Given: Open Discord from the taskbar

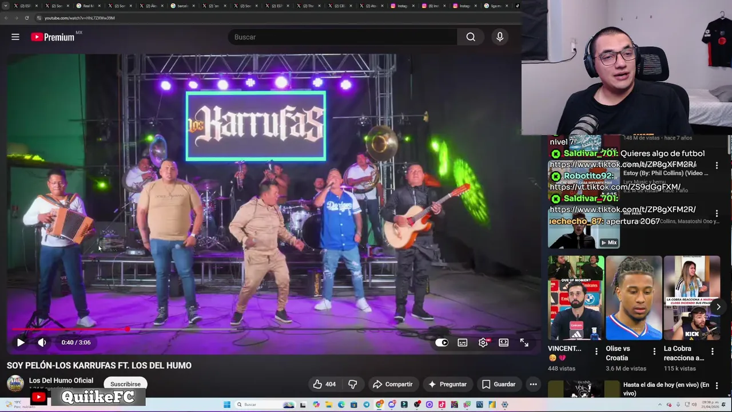Looking at the screenshot, I should coord(392,405).
